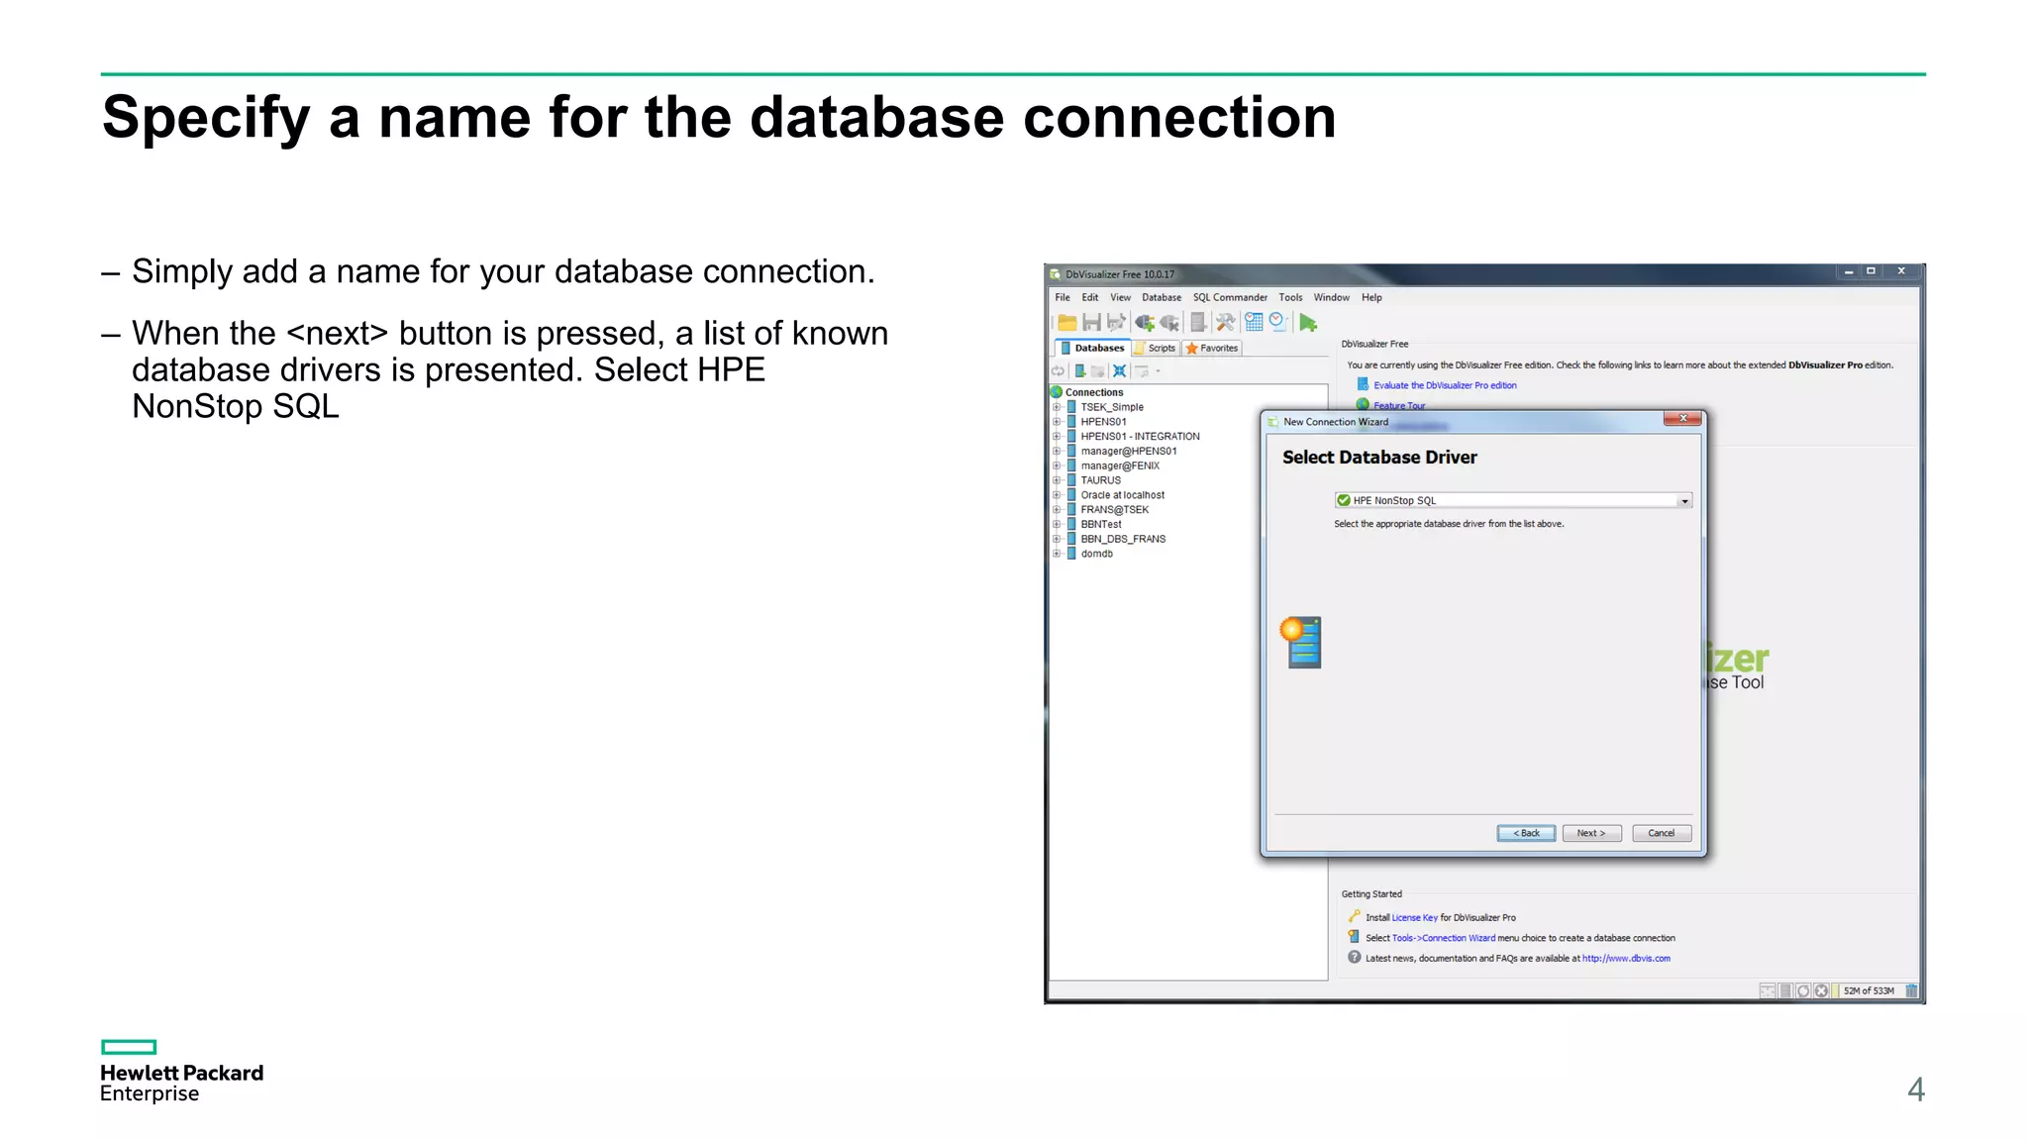Image resolution: width=2028 pixels, height=1141 pixels.
Task: Open the File menu
Action: [1063, 297]
